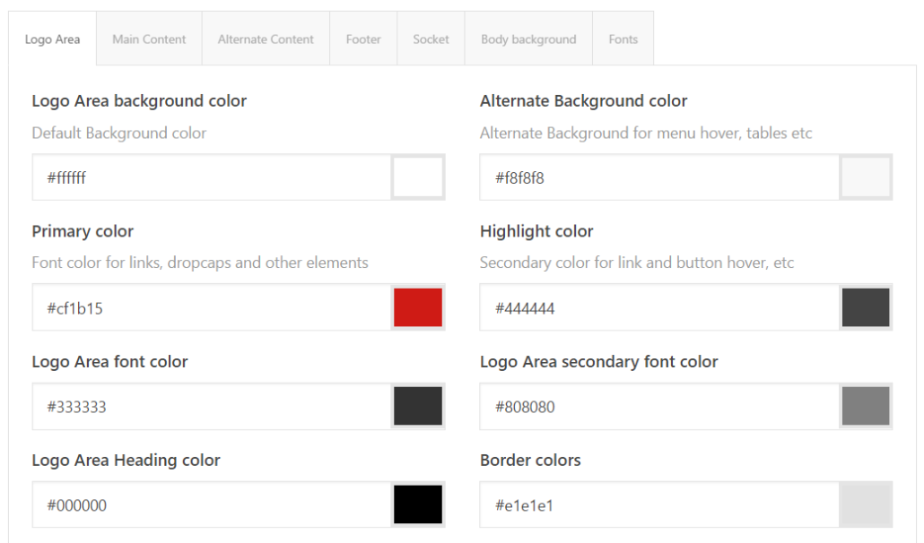Click the #ffffff hex value input field
Image resolution: width=924 pixels, height=543 pixels.
pos(206,177)
